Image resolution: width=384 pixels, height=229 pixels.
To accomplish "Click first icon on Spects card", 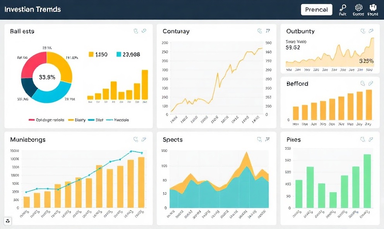I will point(259,140).
